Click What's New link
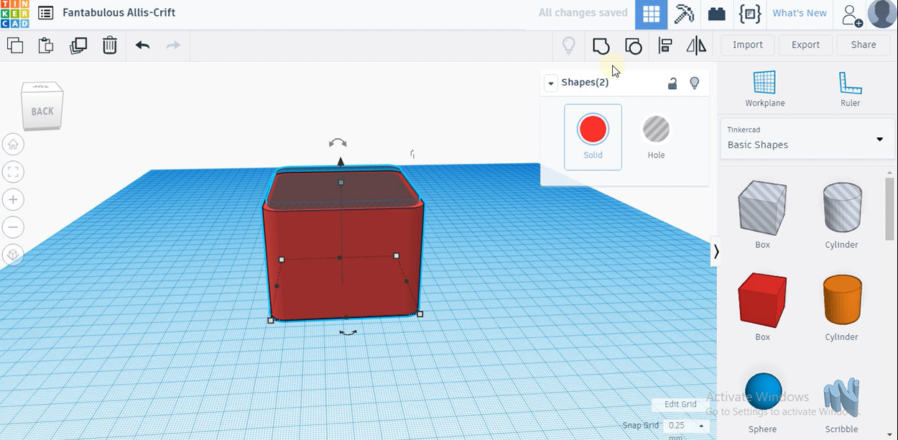 coord(800,13)
